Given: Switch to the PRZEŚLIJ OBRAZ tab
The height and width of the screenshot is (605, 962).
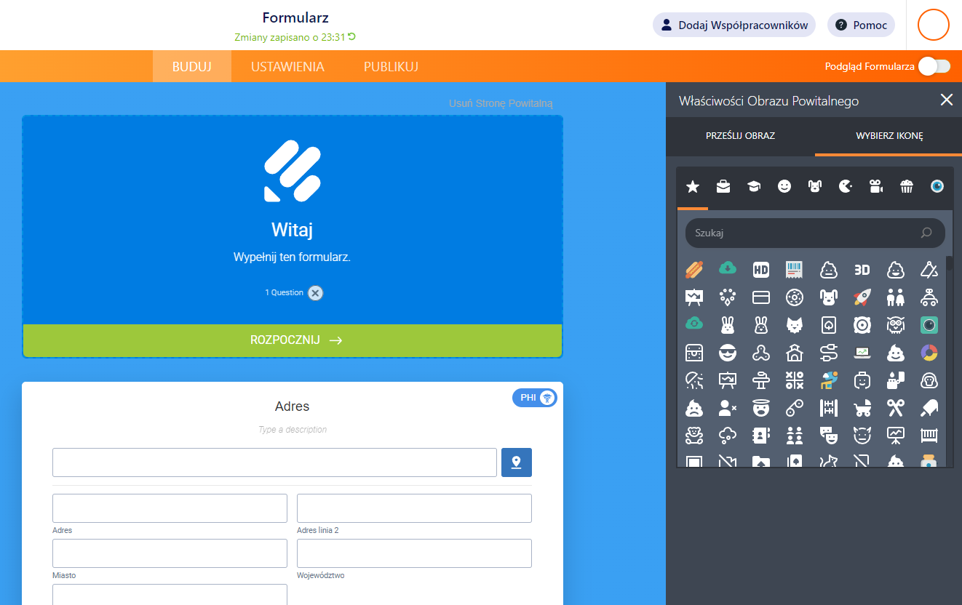Looking at the screenshot, I should (x=740, y=136).
